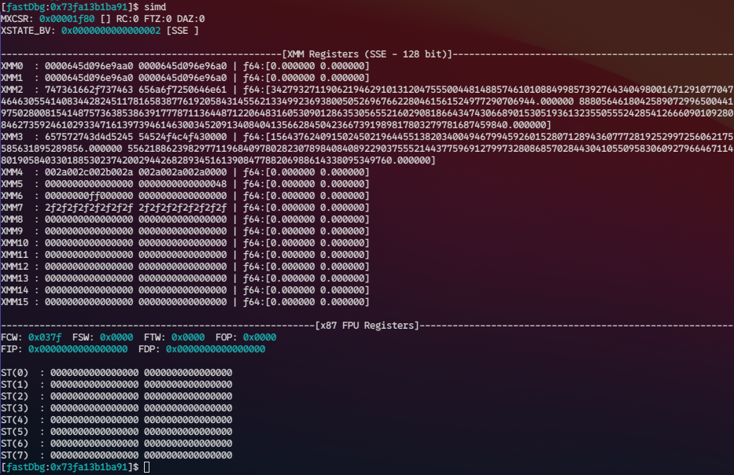Click the XMM15 register label

tap(14, 302)
